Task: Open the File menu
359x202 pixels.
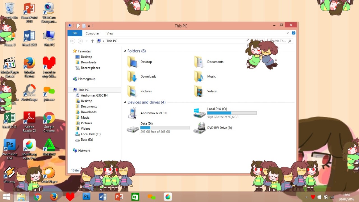Action: pos(75,33)
